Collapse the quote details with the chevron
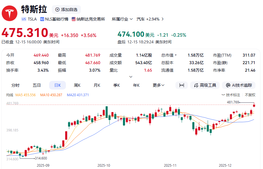The width and height of the screenshot is (263, 169). click(131, 77)
